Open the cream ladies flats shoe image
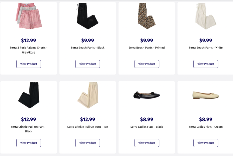Screen dimensions: 233x156 [206, 95]
